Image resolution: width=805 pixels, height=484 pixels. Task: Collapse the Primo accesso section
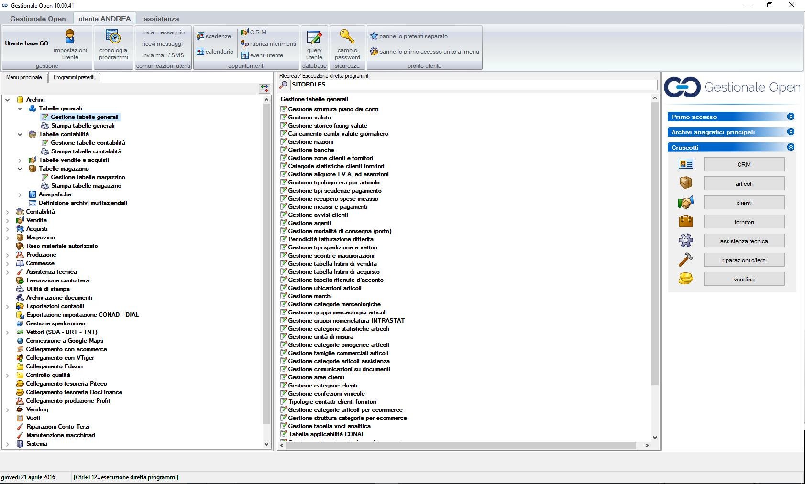(792, 116)
